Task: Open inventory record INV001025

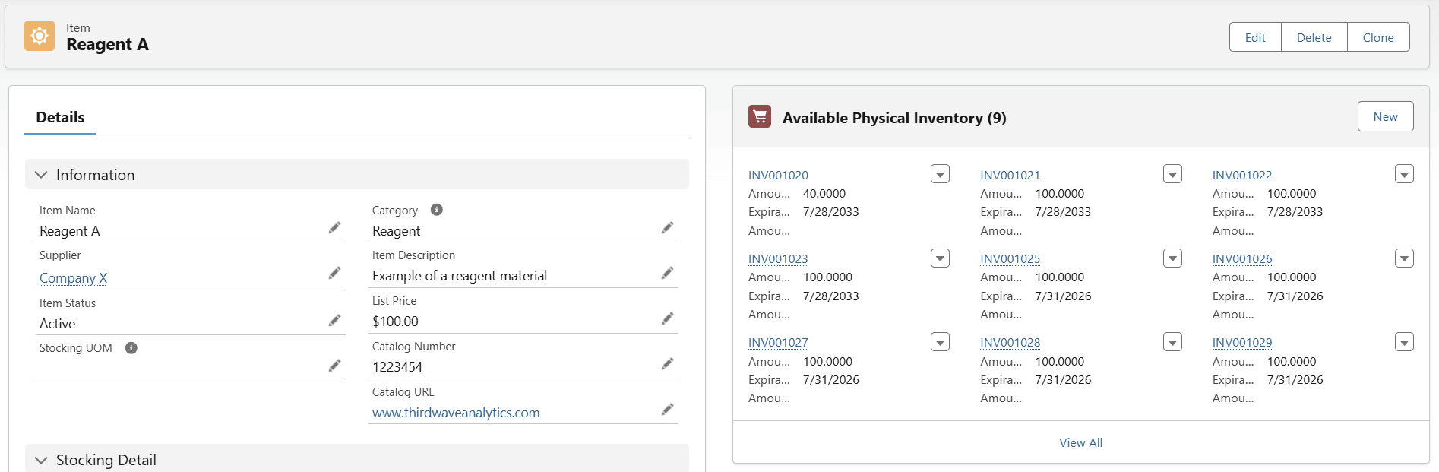Action: tap(1010, 259)
